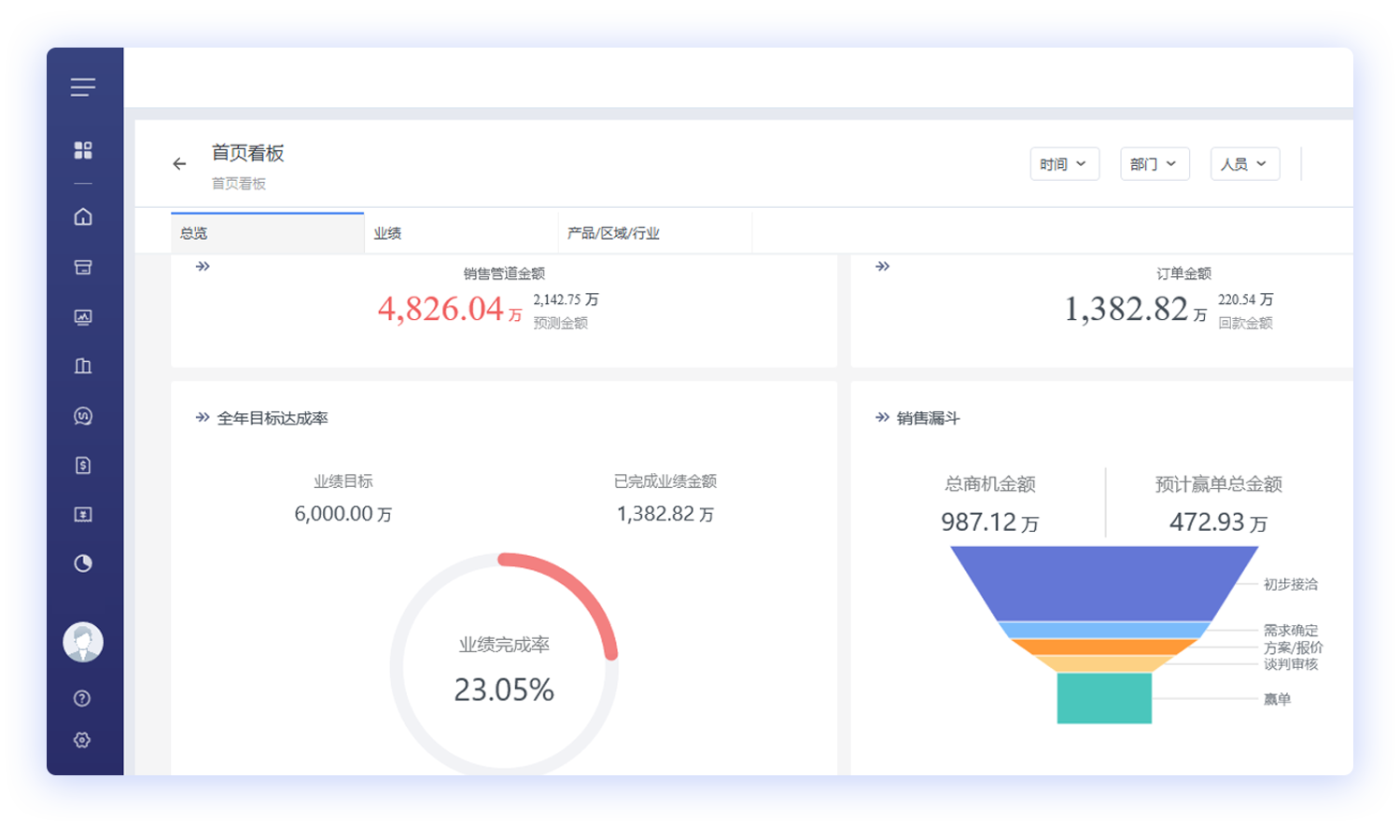Click the light blue 需求确定 funnel segment
Viewport: 1400px width, 821px height.
coord(1104,630)
